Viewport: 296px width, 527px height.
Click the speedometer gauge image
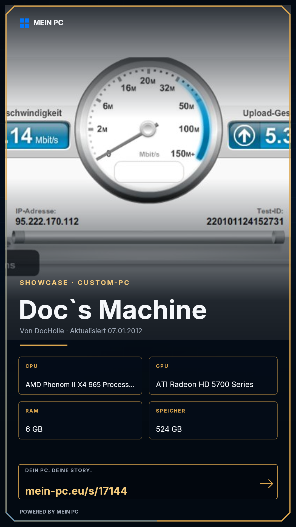click(148, 130)
